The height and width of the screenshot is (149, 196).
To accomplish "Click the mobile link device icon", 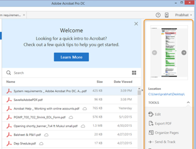I will (x=167, y=15).
